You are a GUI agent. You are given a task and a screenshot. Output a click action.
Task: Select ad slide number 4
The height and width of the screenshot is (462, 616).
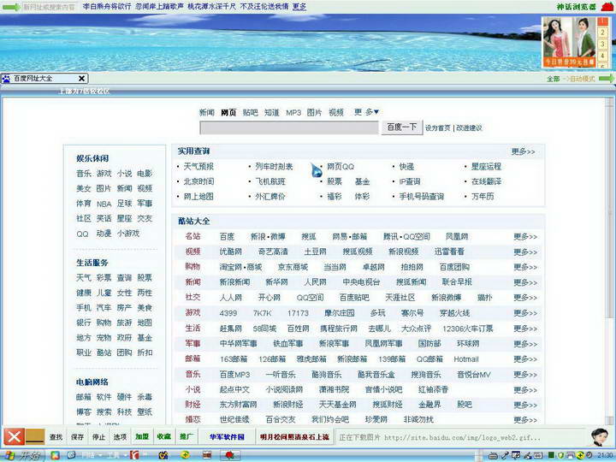click(602, 55)
